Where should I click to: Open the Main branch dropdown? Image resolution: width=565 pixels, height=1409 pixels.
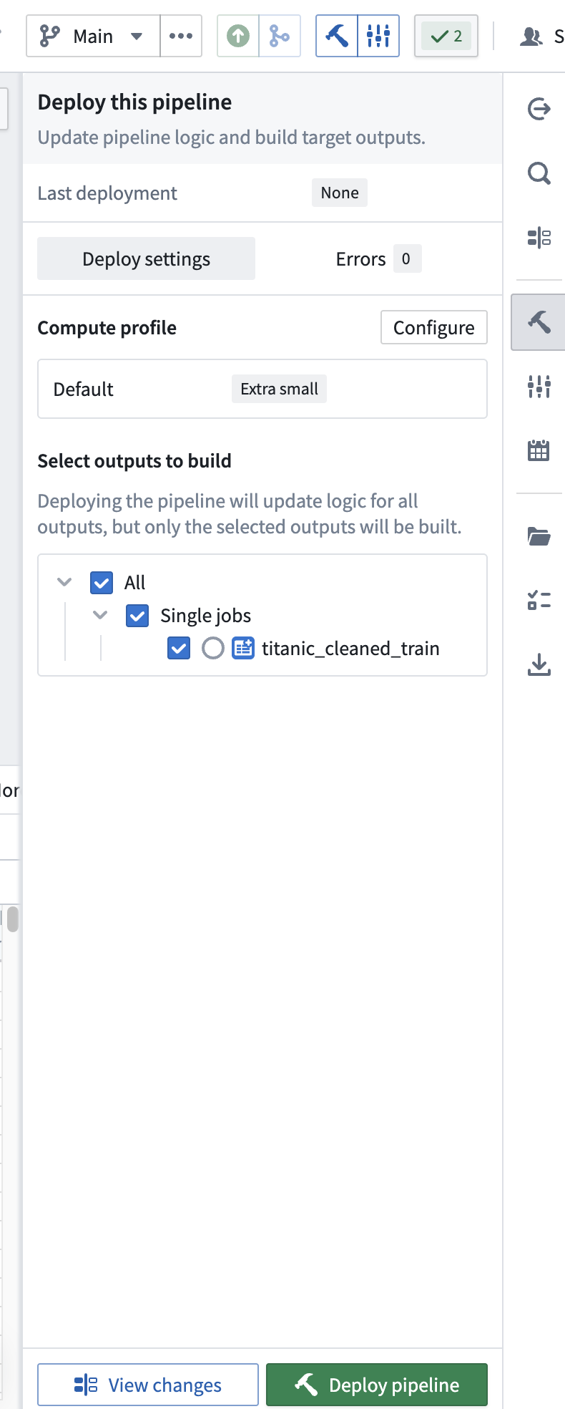93,36
